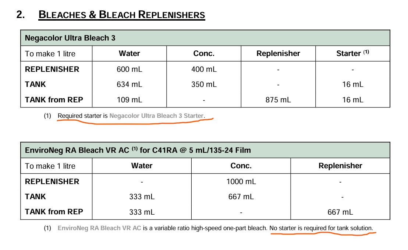
Task: Click the 667 mL cell in Replenisher column
Action: pyautogui.click(x=340, y=212)
